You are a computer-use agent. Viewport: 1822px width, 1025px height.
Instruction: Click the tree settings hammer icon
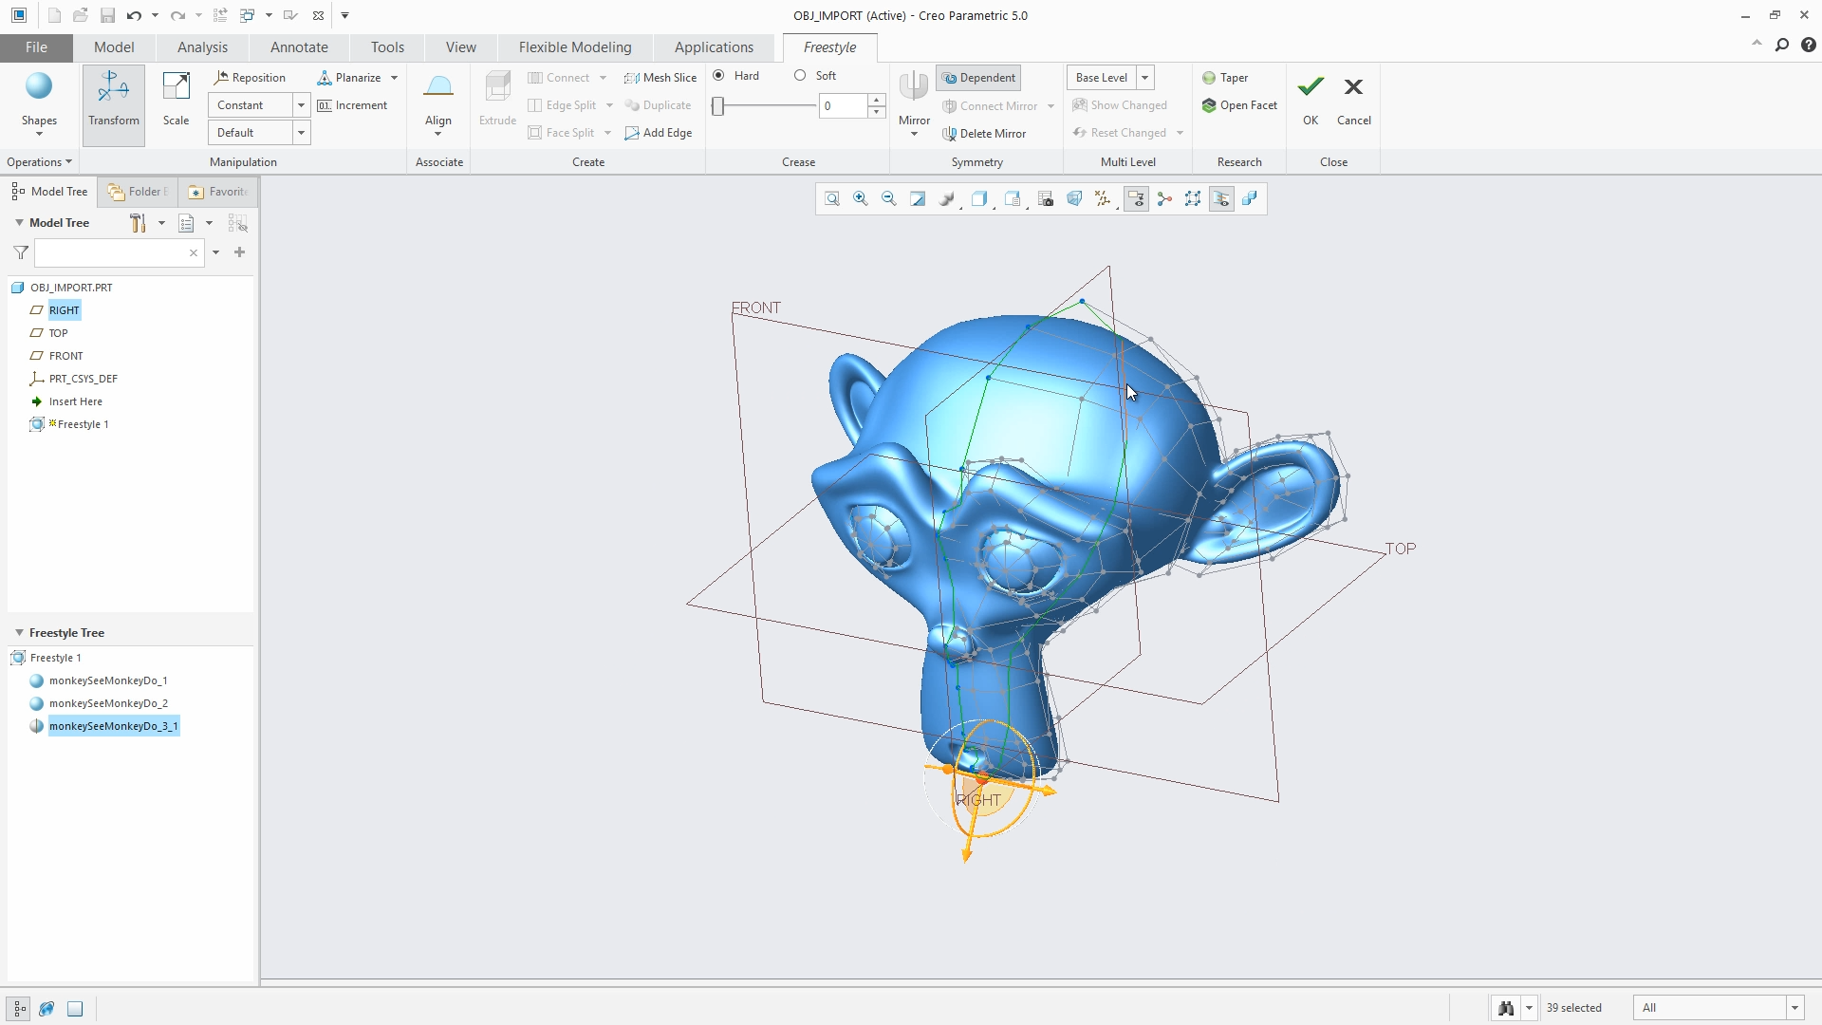138,223
